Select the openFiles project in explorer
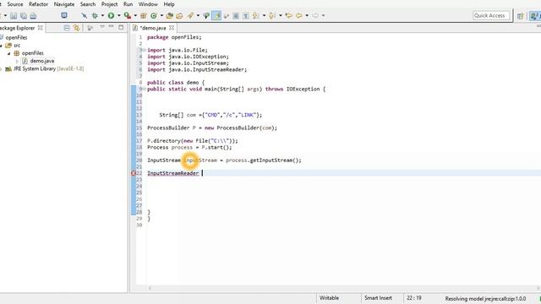 (x=16, y=37)
